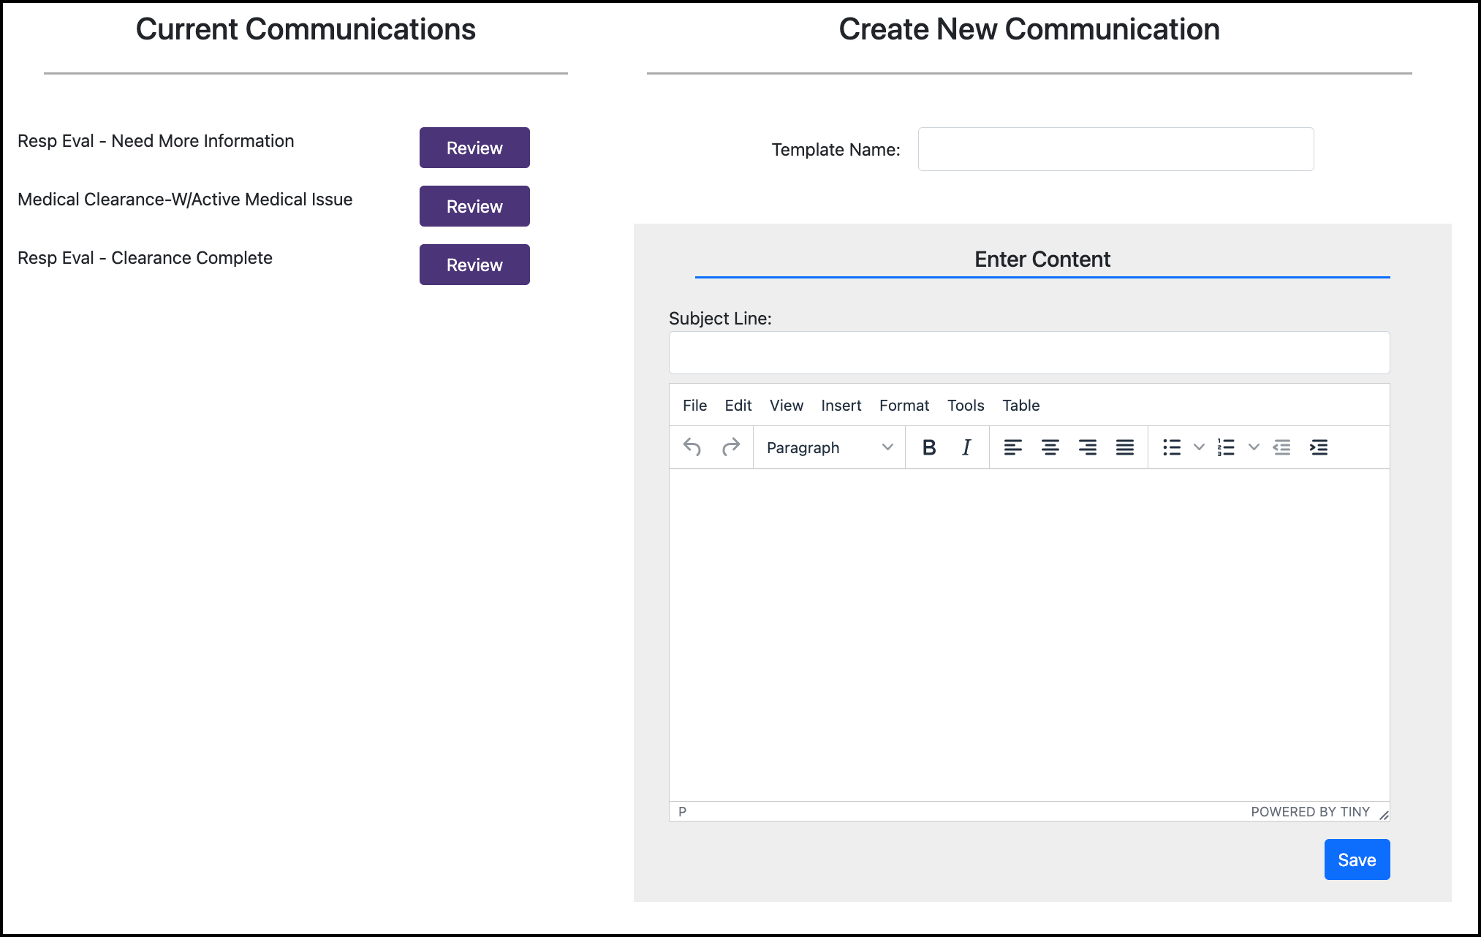This screenshot has height=937, width=1481.
Task: Toggle the numbered list formatting
Action: (1226, 447)
